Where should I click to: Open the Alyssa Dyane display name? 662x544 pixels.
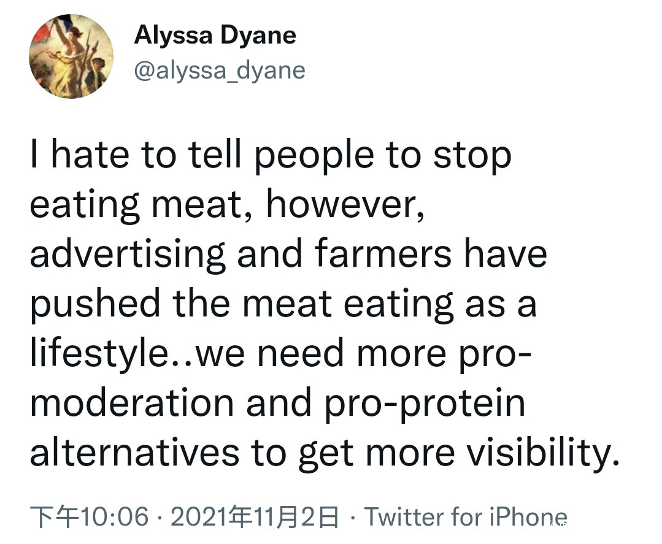(x=215, y=36)
